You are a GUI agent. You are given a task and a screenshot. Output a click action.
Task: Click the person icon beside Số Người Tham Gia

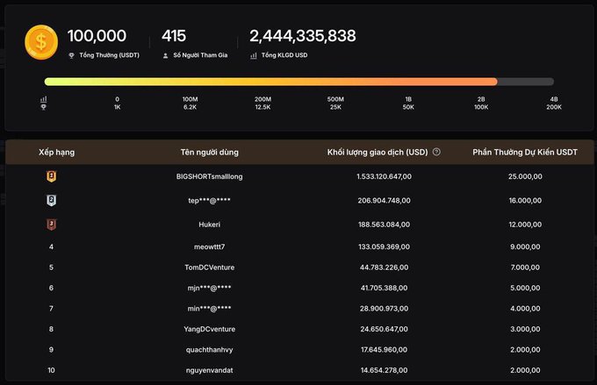coord(165,55)
